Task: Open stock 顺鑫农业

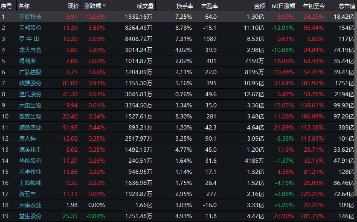Action: point(30,127)
